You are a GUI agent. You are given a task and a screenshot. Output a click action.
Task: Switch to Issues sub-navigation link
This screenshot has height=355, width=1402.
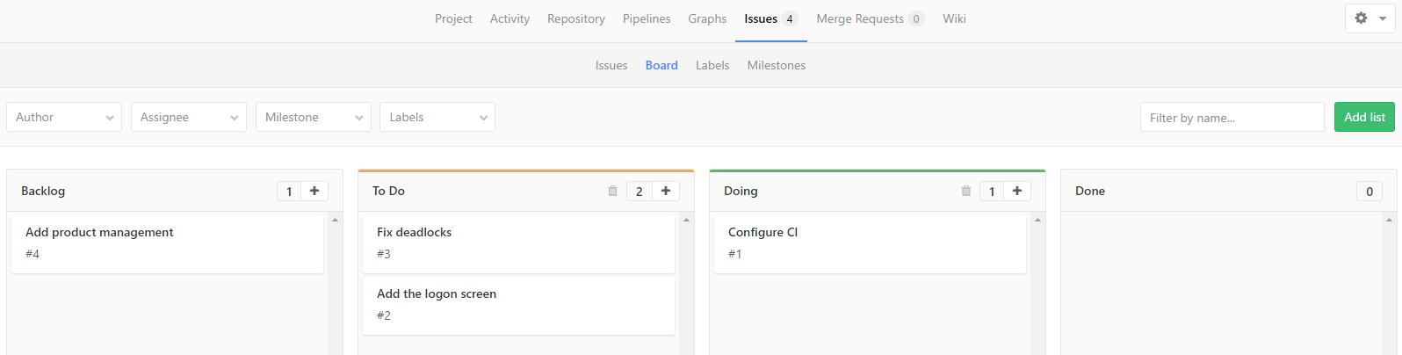[611, 65]
